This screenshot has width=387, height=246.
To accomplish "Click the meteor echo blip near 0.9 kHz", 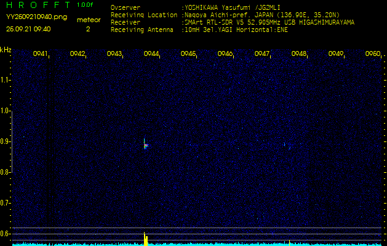I will tap(145, 145).
